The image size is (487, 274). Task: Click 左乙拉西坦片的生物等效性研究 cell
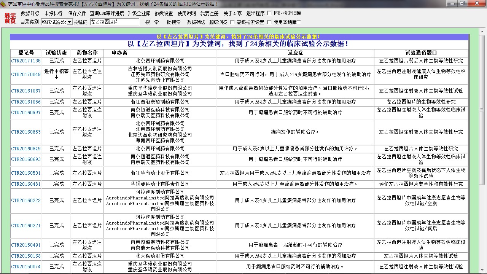(421, 102)
